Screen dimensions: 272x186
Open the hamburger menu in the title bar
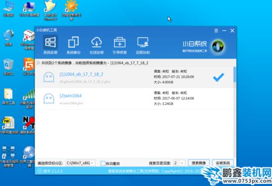click(216, 31)
